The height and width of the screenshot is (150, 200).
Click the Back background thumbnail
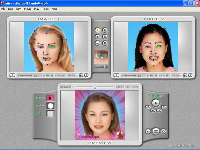pos(50,98)
